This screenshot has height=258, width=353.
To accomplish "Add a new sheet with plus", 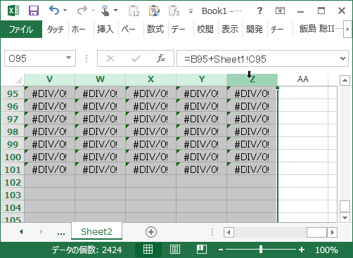I will coord(151,232).
